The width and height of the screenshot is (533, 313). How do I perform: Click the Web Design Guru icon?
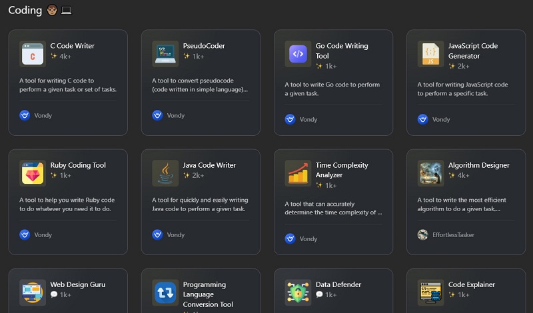(33, 292)
